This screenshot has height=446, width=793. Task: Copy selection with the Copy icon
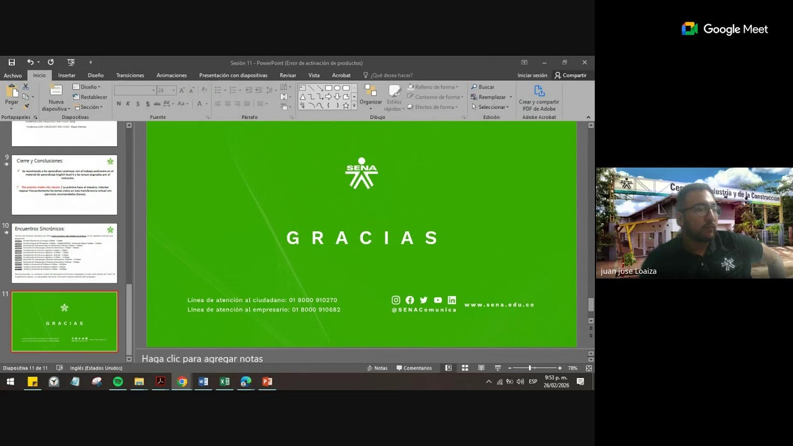25,97
